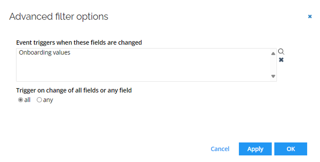Click the field list scroll-down arrow
320x162 pixels.
pos(273,76)
